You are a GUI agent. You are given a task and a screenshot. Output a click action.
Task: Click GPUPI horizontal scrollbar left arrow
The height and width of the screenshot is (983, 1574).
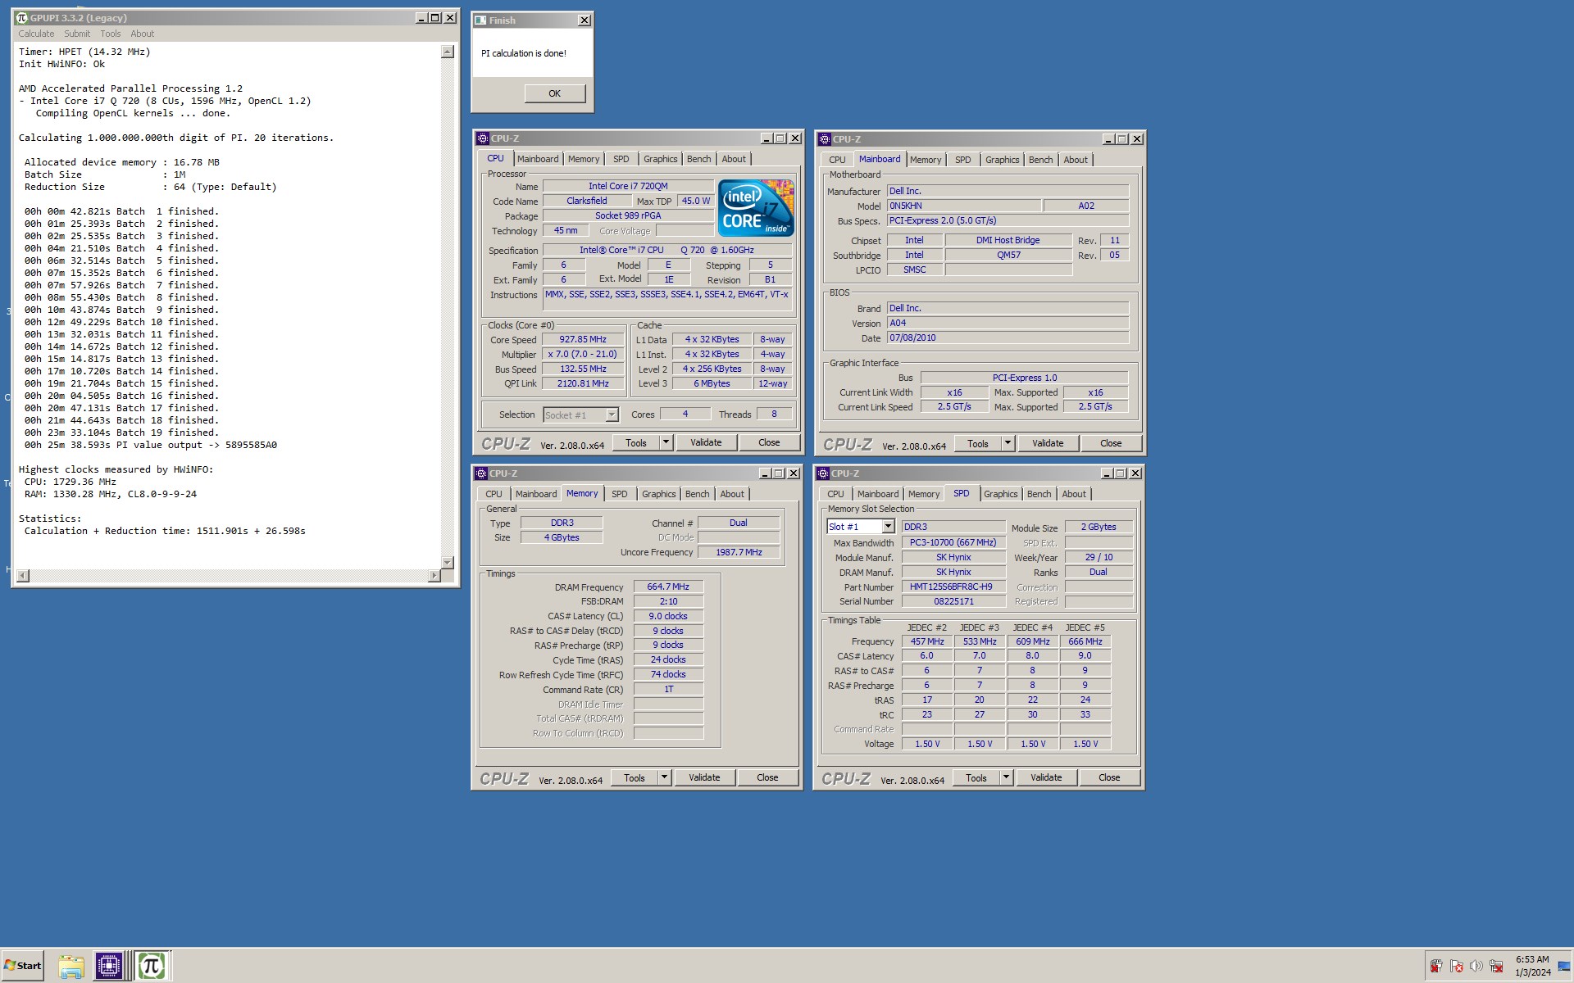tap(23, 576)
